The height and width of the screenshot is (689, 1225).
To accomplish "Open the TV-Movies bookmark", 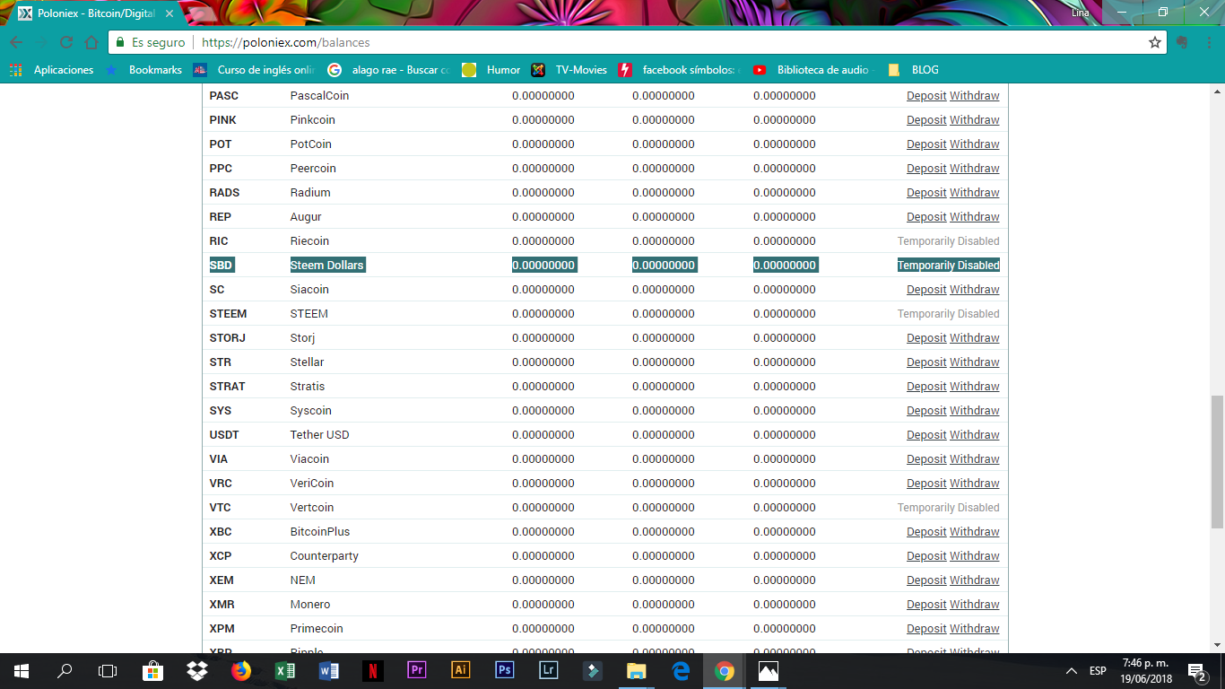I will tap(569, 70).
